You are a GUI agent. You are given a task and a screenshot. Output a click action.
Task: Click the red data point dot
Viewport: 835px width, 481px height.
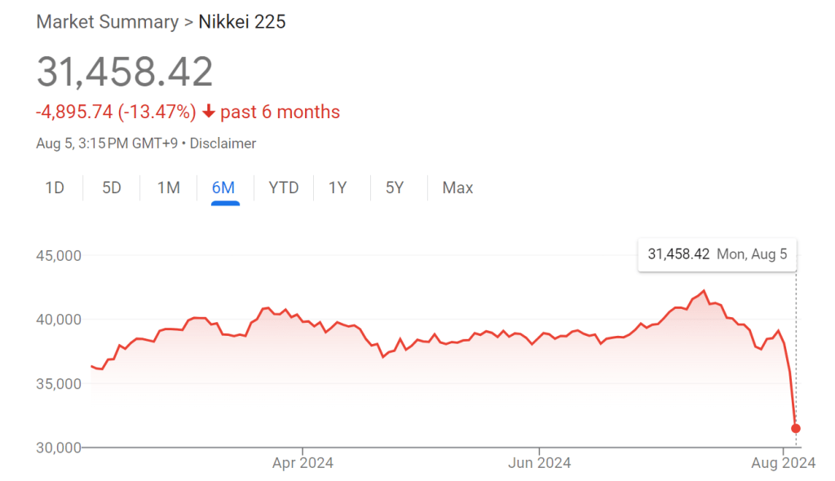[796, 429]
